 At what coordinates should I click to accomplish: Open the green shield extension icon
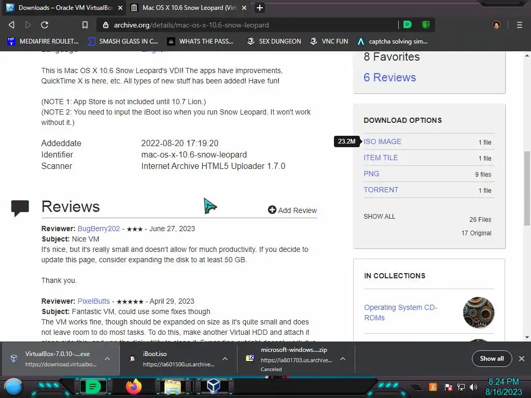coord(426,25)
